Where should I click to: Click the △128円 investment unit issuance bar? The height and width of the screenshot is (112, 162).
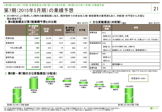[x=99, y=85]
